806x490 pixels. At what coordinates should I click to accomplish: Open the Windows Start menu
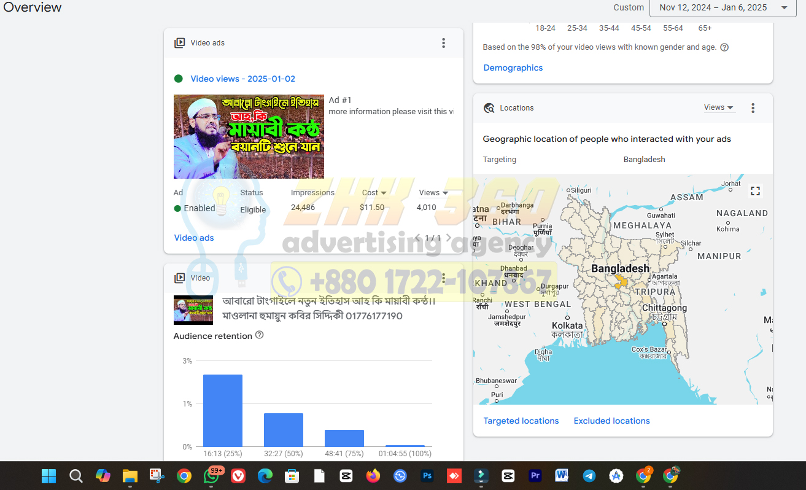(x=48, y=476)
